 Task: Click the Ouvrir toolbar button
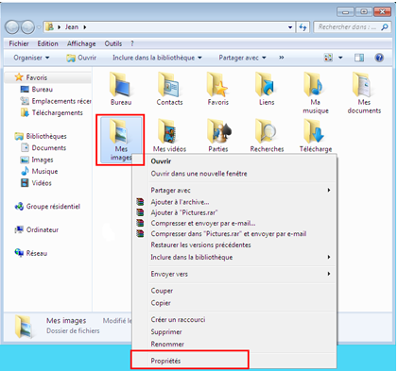coord(81,58)
